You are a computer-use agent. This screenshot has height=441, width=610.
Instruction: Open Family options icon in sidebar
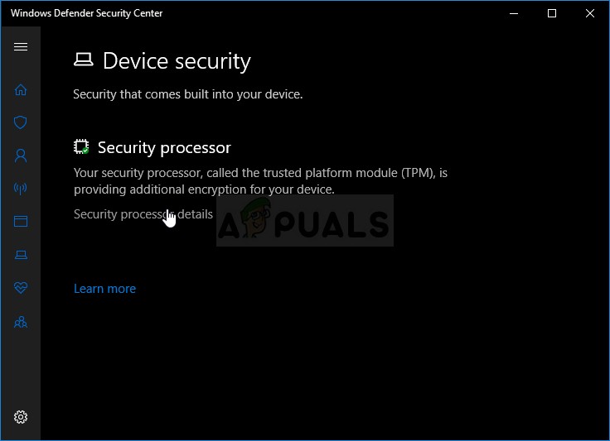click(21, 322)
